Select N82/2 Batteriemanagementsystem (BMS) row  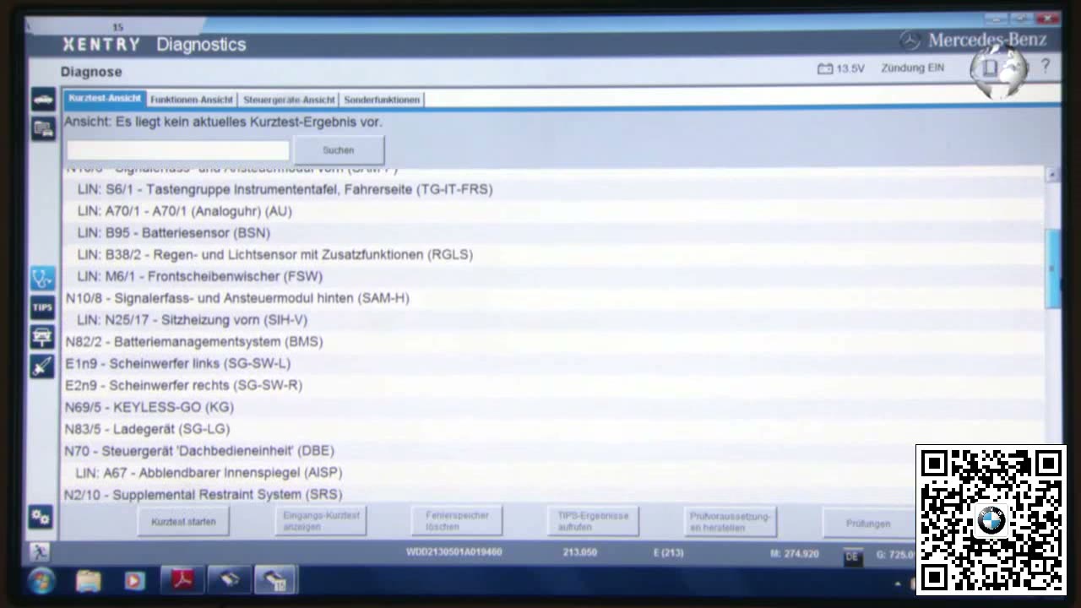coord(553,342)
